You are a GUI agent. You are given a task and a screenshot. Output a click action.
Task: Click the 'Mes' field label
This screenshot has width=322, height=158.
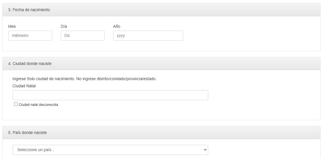12,26
